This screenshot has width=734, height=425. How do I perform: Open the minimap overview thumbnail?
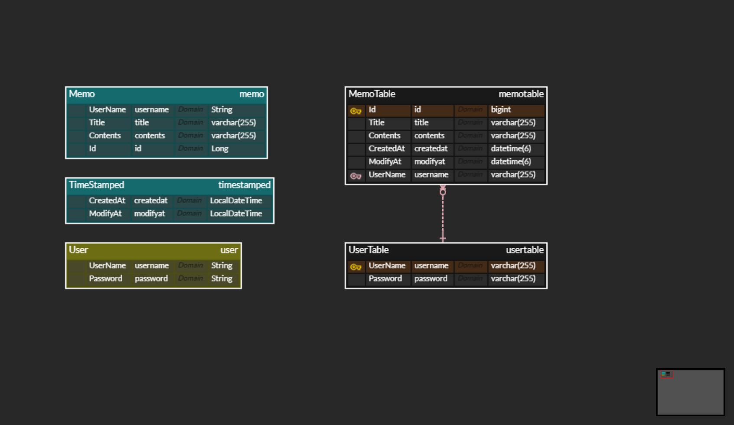[x=691, y=392]
